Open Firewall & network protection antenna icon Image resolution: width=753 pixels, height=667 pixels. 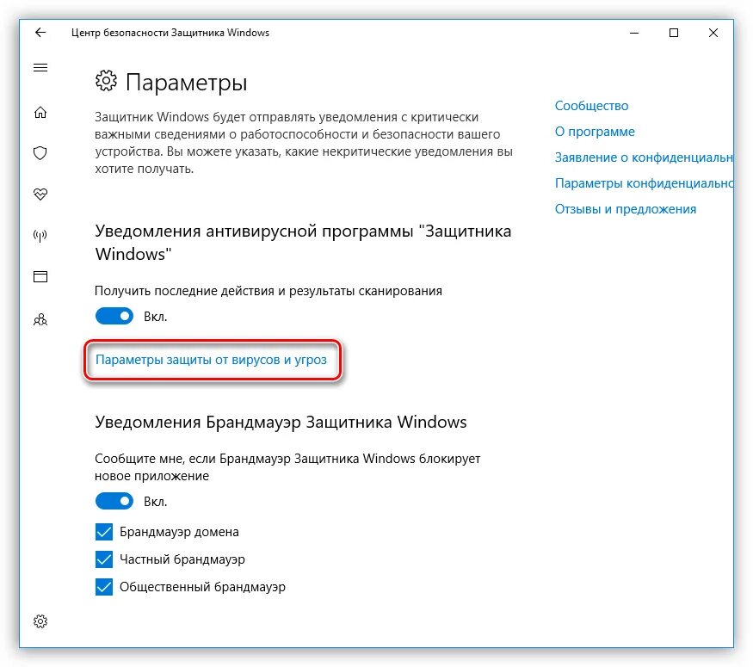coord(40,235)
